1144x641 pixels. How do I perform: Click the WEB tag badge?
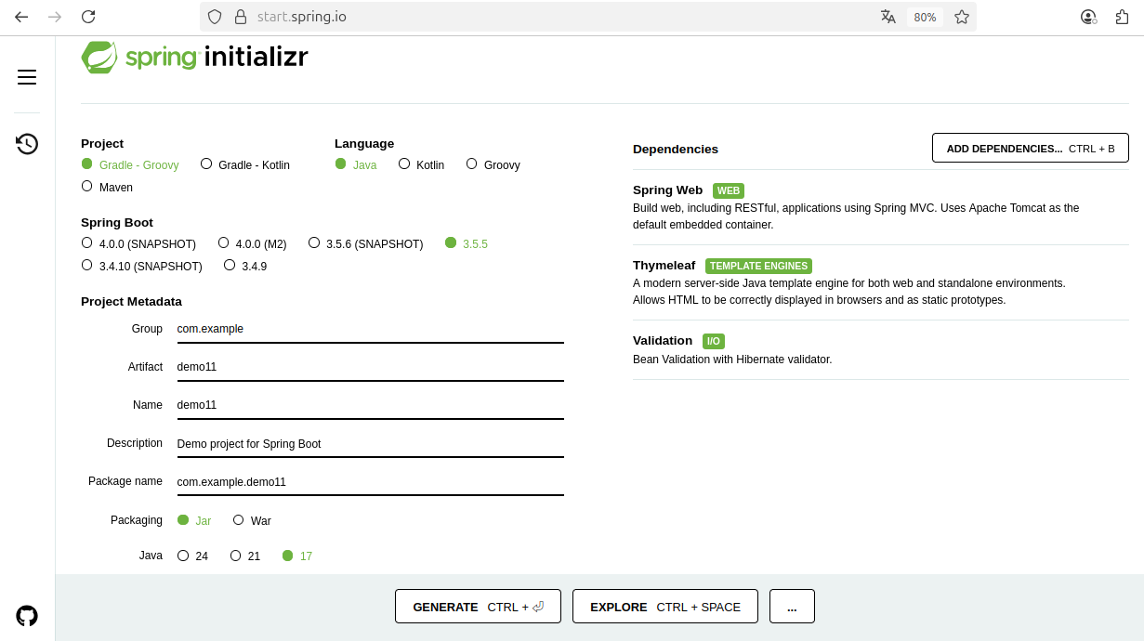[729, 190]
